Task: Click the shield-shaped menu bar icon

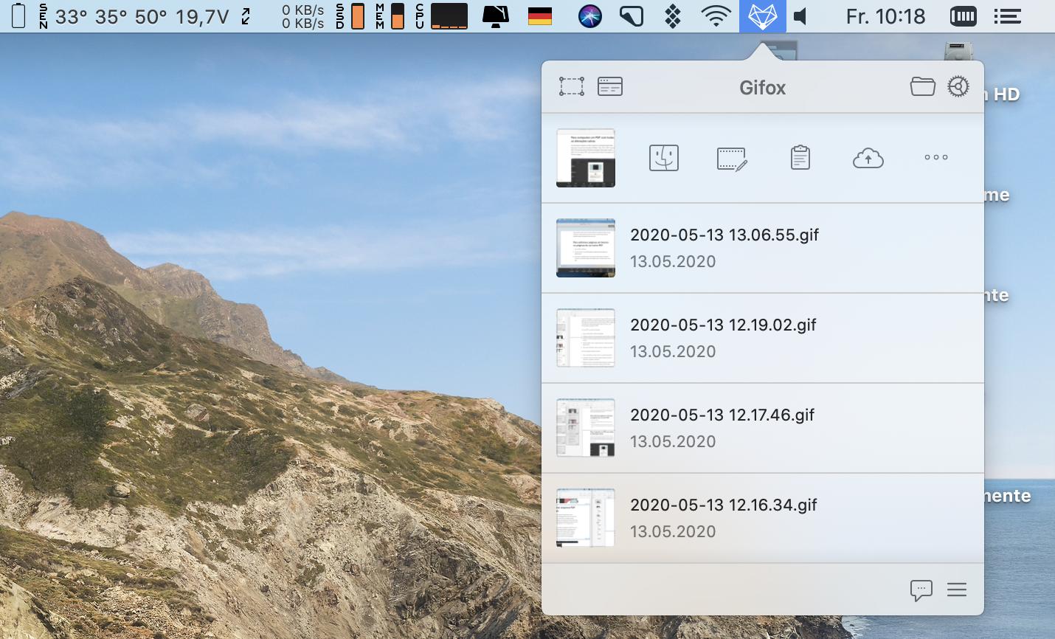Action: [x=632, y=16]
